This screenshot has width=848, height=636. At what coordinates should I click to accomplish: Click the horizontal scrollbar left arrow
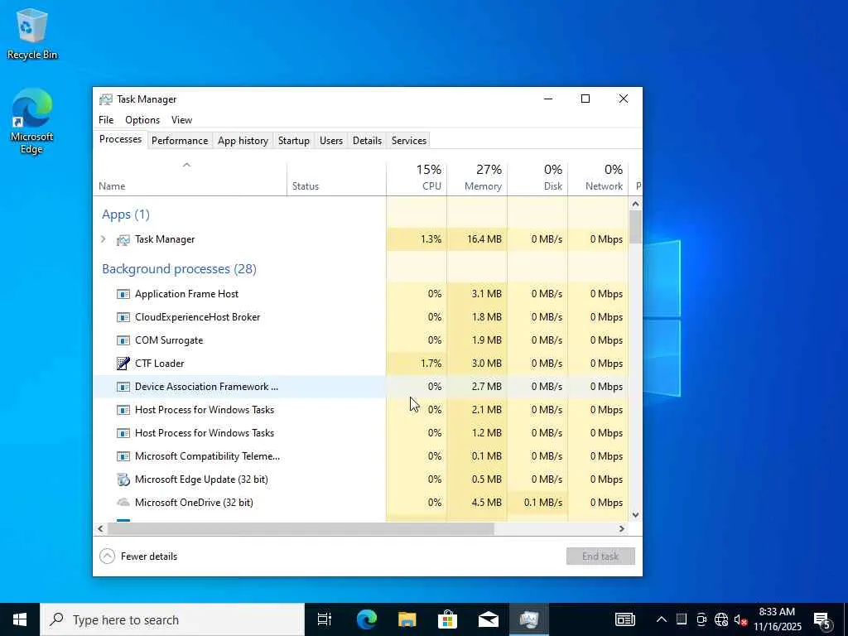coord(100,529)
